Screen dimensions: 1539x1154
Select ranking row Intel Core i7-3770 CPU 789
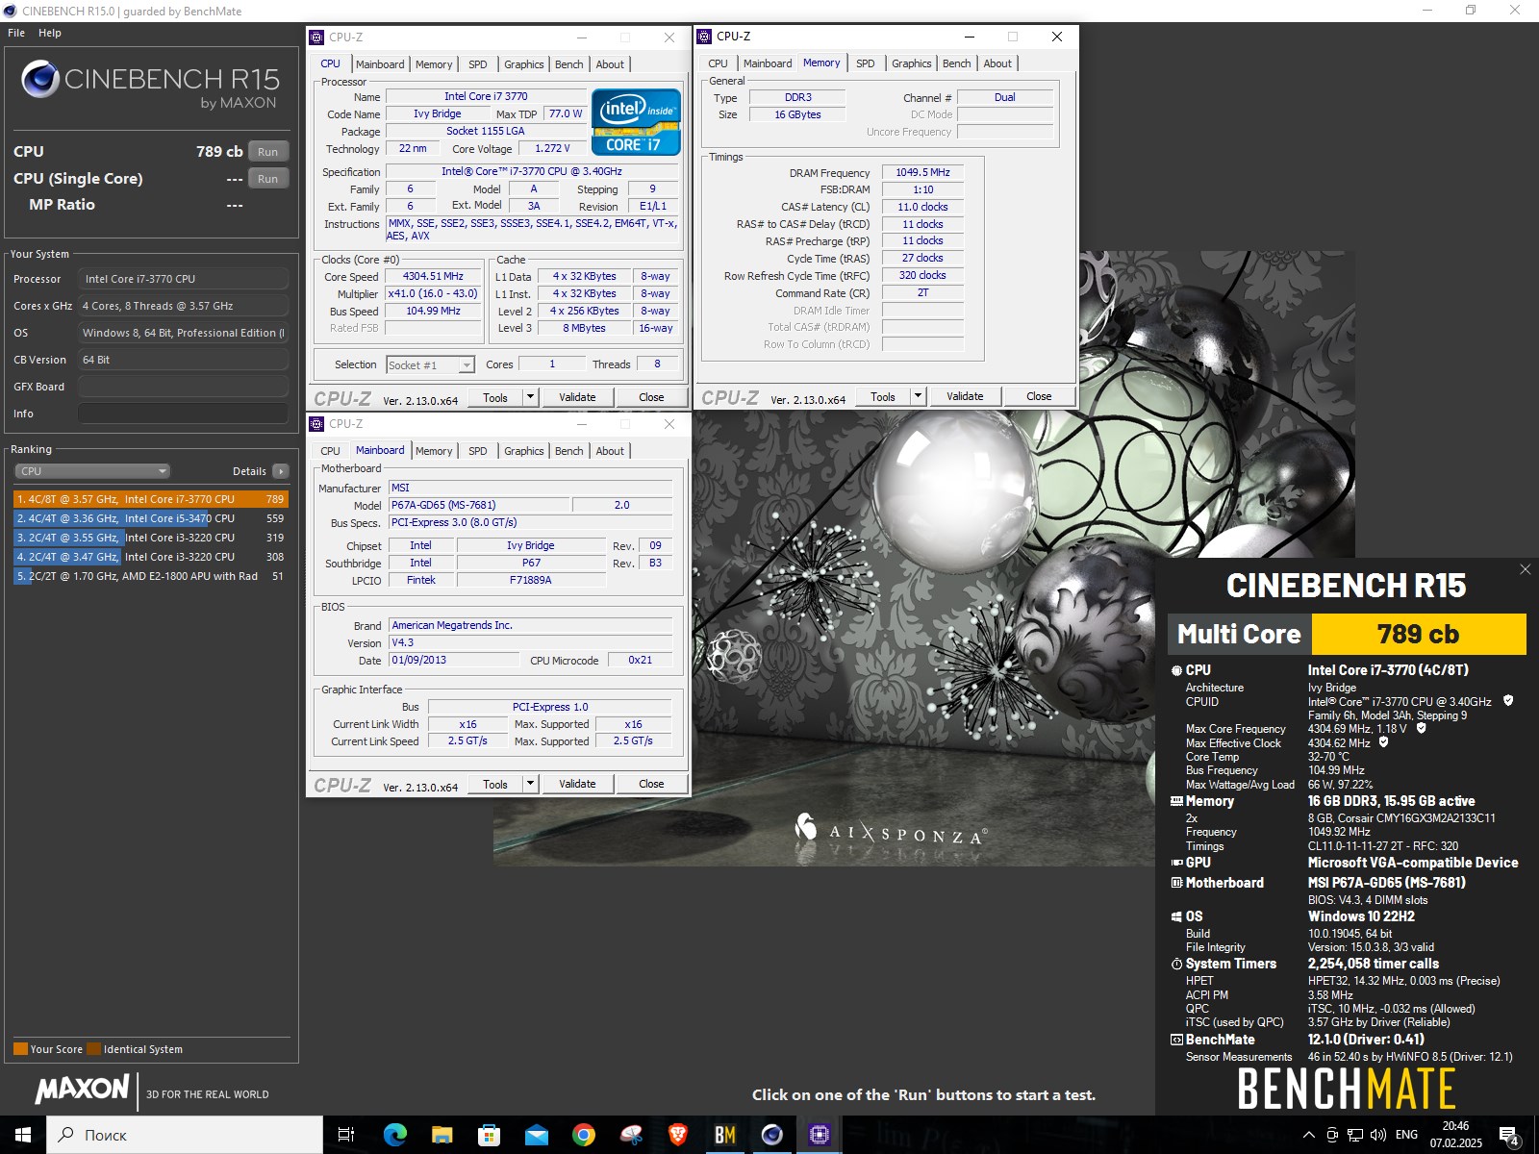click(x=151, y=499)
